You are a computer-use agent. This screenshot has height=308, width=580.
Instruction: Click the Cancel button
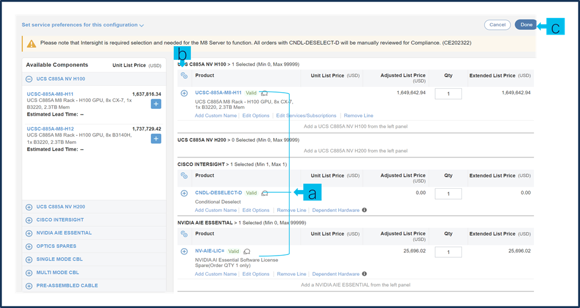(x=497, y=25)
